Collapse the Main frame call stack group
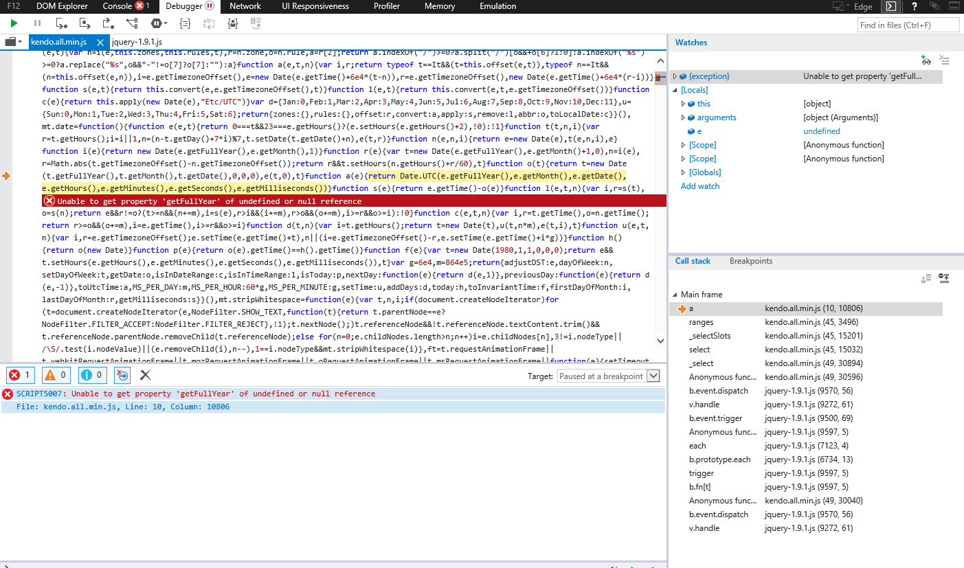The image size is (964, 568). tap(675, 295)
